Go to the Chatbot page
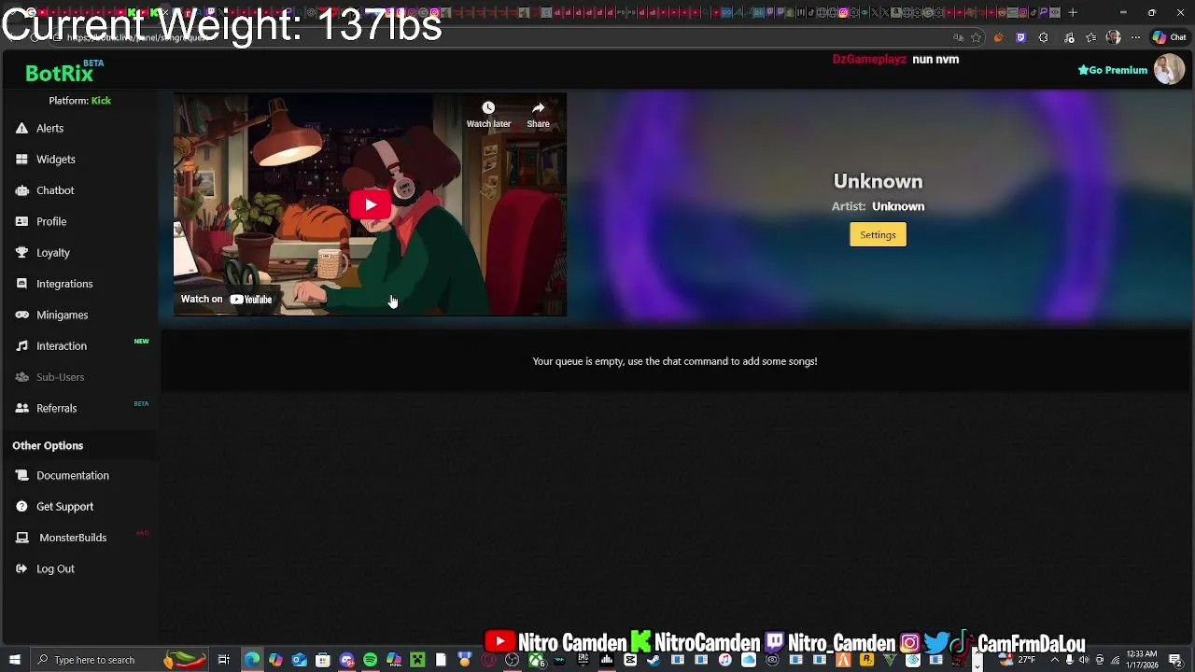The height and width of the screenshot is (672, 1195). (x=55, y=190)
